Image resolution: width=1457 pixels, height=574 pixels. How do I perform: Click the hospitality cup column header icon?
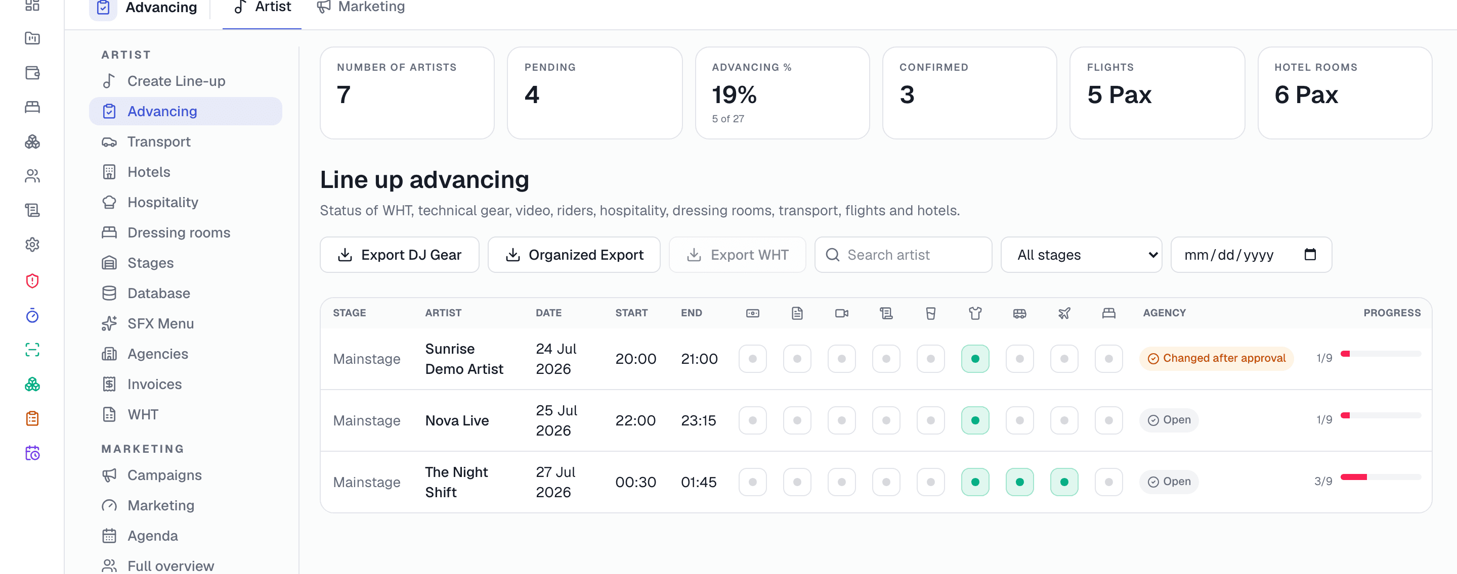click(x=930, y=313)
